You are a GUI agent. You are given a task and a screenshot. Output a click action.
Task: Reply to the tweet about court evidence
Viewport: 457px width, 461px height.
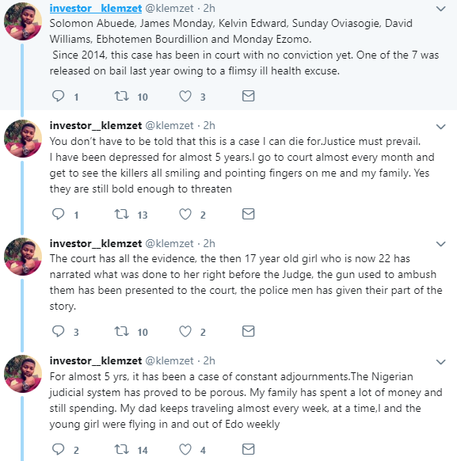(58, 331)
